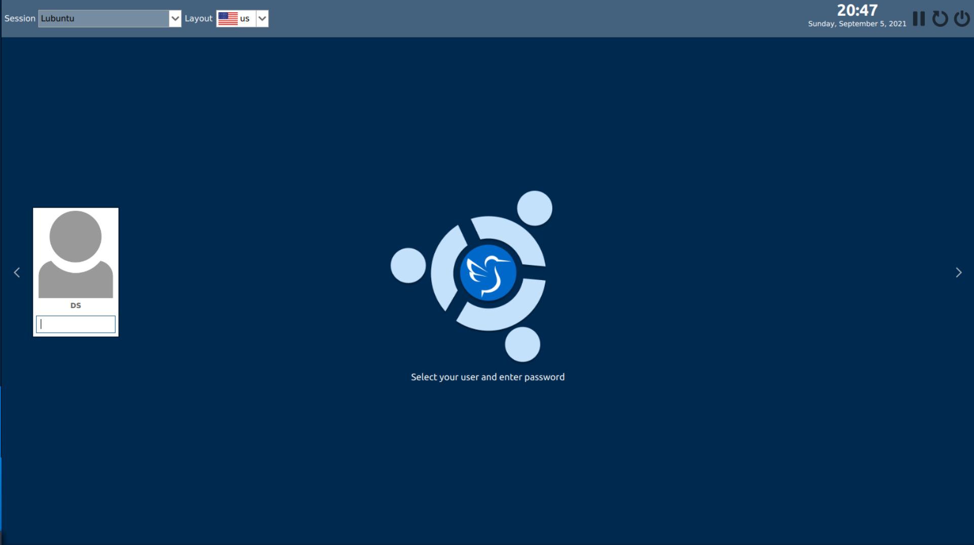974x545 pixels.
Task: Open the keyboard Layout dropdown arrow
Action: tap(262, 19)
